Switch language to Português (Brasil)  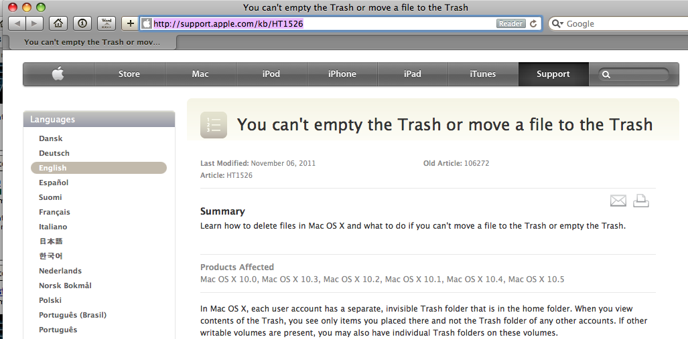[x=72, y=315]
